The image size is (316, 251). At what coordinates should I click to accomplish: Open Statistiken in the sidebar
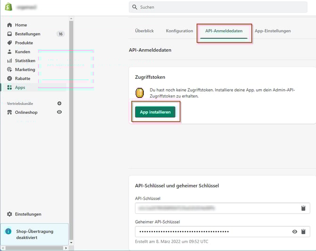(x=25, y=61)
